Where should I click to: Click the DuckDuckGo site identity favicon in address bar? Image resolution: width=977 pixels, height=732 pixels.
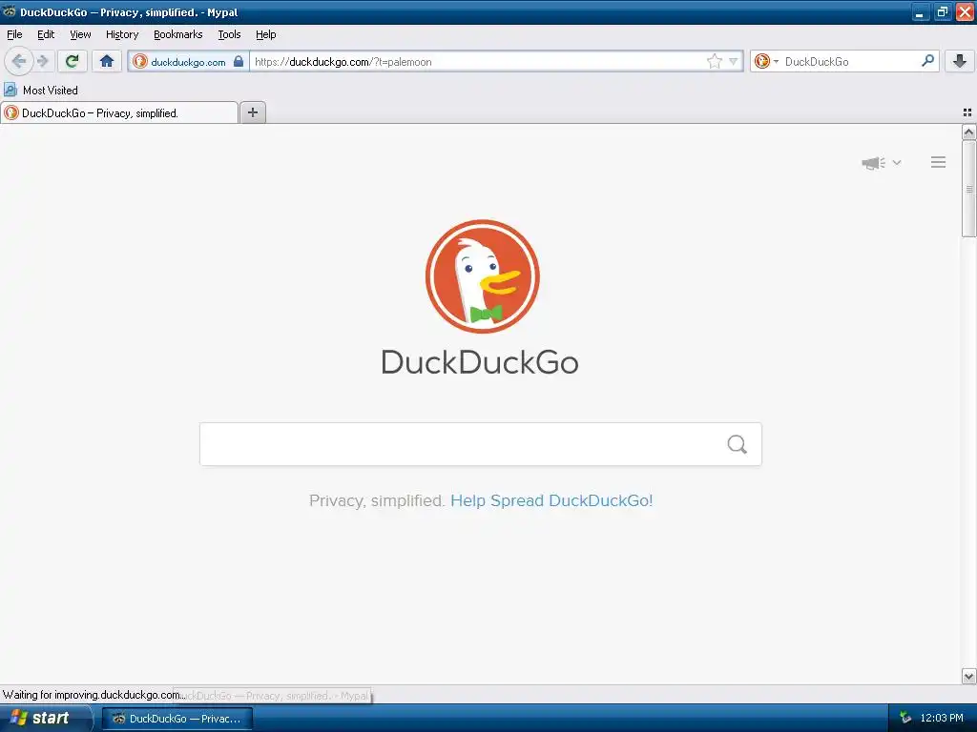(x=140, y=61)
